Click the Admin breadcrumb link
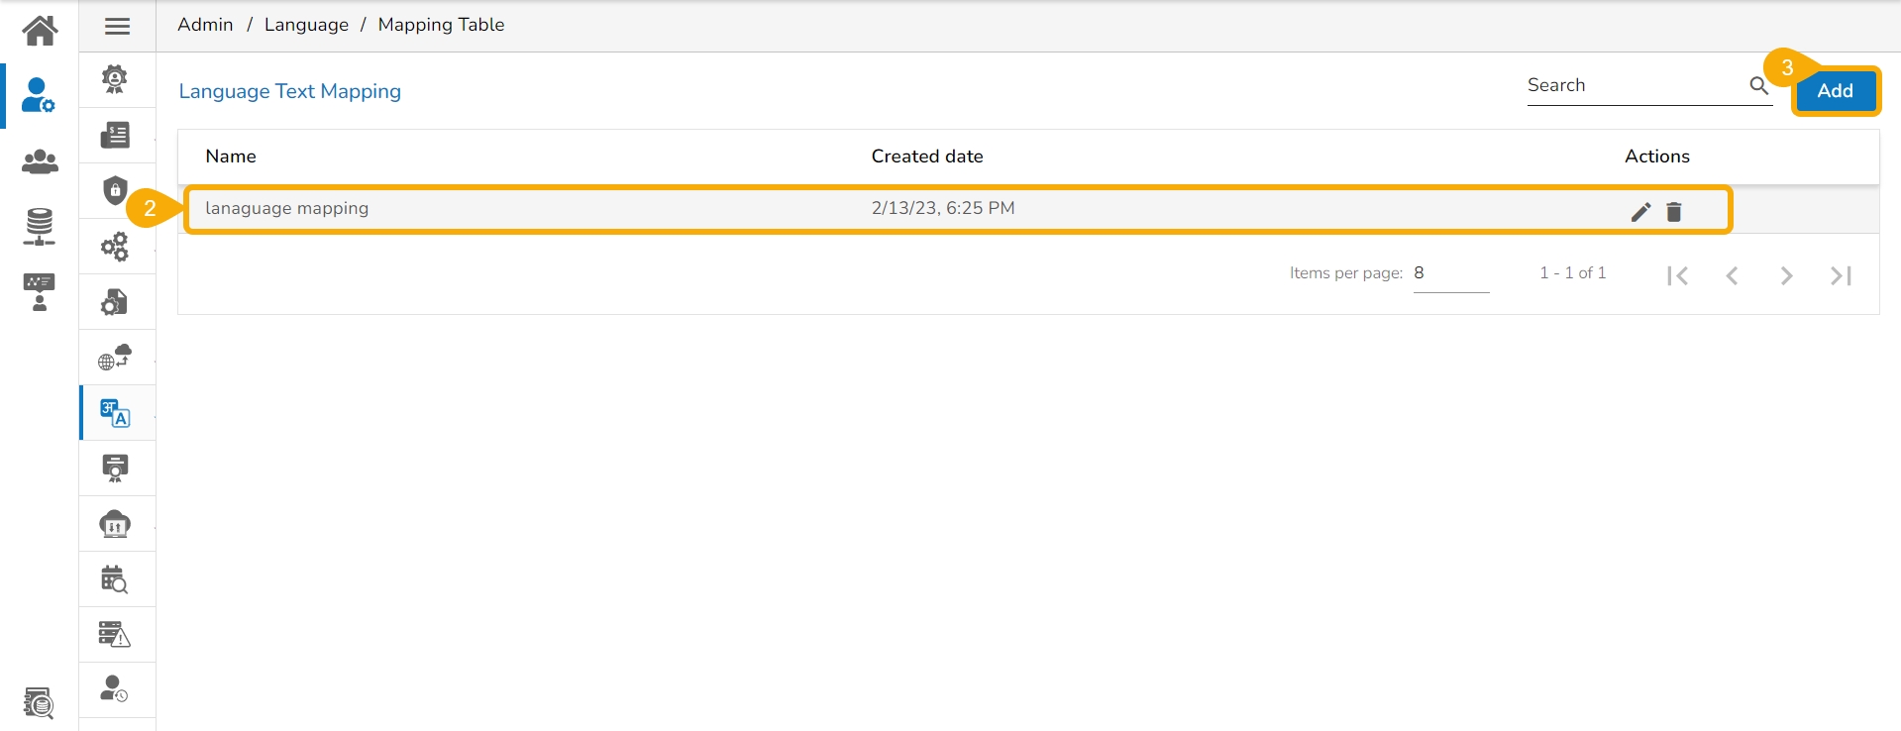 click(x=205, y=25)
